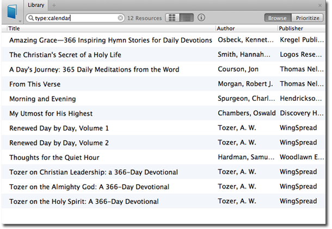332x229 pixels.
Task: Switch to list details view
Action: (x=187, y=17)
